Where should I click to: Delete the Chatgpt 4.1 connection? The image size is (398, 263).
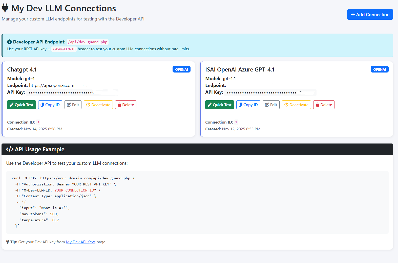point(126,105)
